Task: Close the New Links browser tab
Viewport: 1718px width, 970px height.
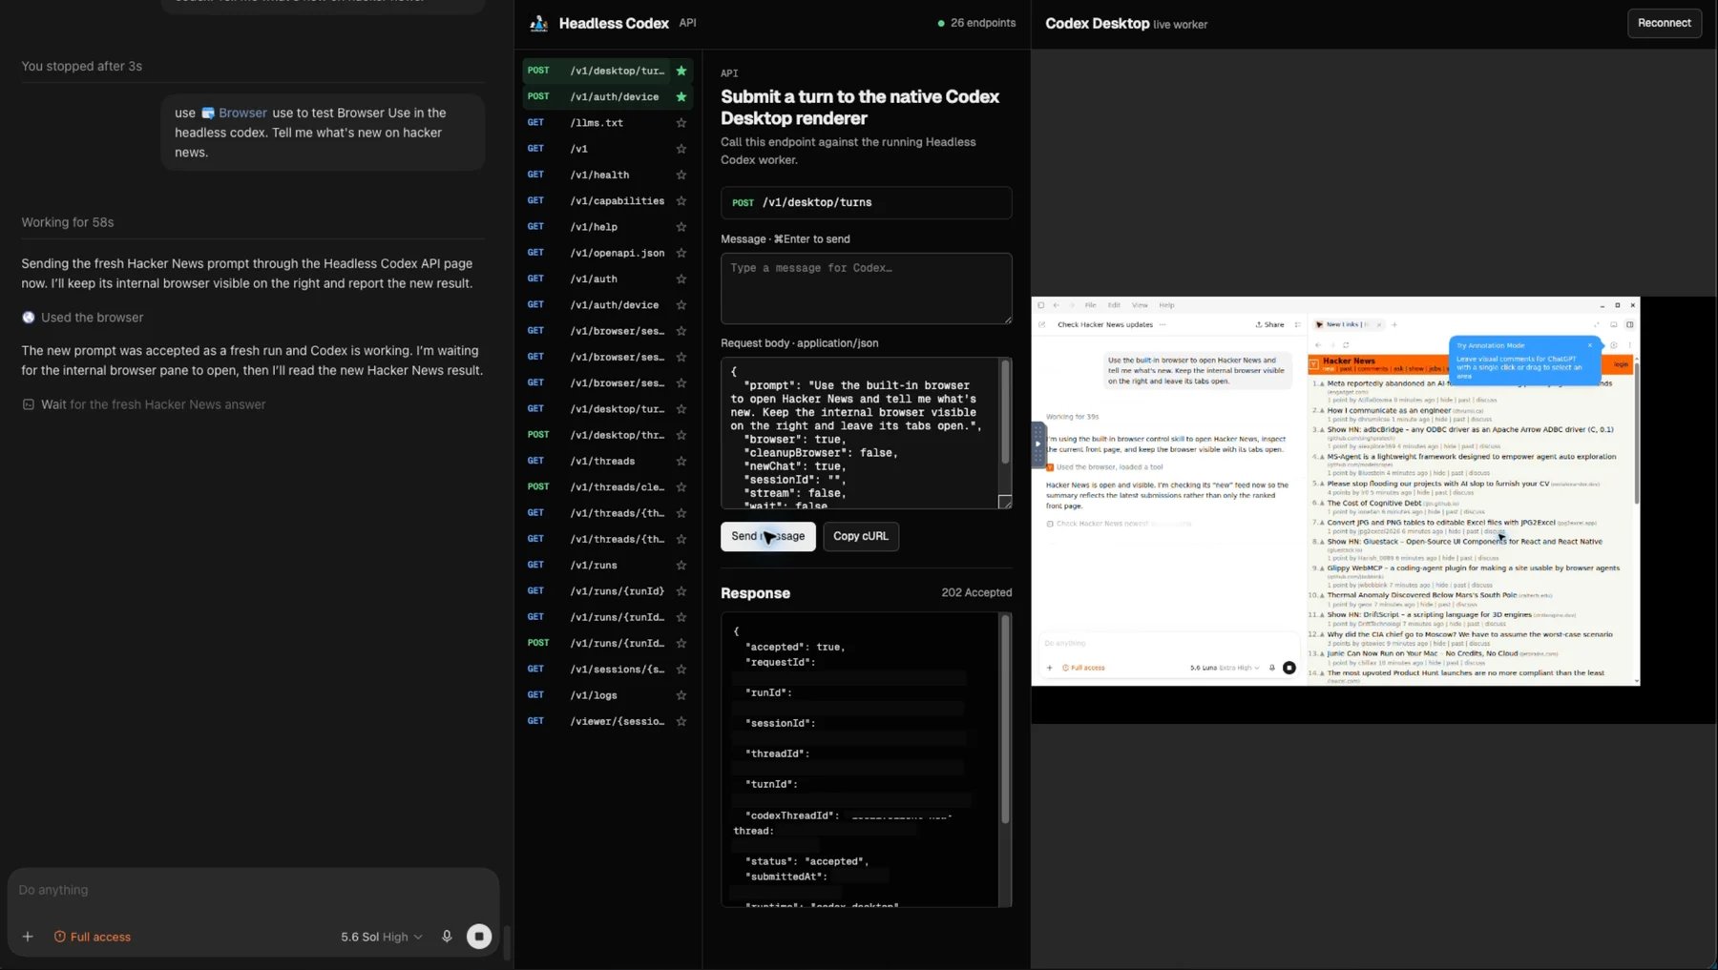Action: point(1379,324)
